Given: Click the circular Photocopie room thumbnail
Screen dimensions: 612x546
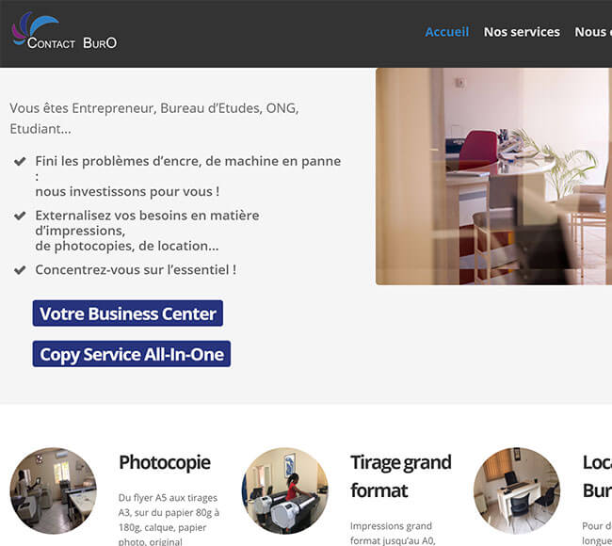Looking at the screenshot, I should (54, 490).
